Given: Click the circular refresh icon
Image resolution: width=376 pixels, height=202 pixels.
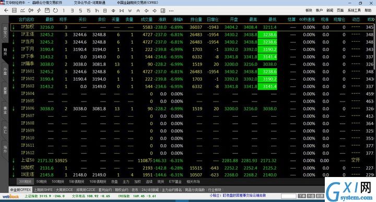Looking at the screenshot, I should coord(55,10).
